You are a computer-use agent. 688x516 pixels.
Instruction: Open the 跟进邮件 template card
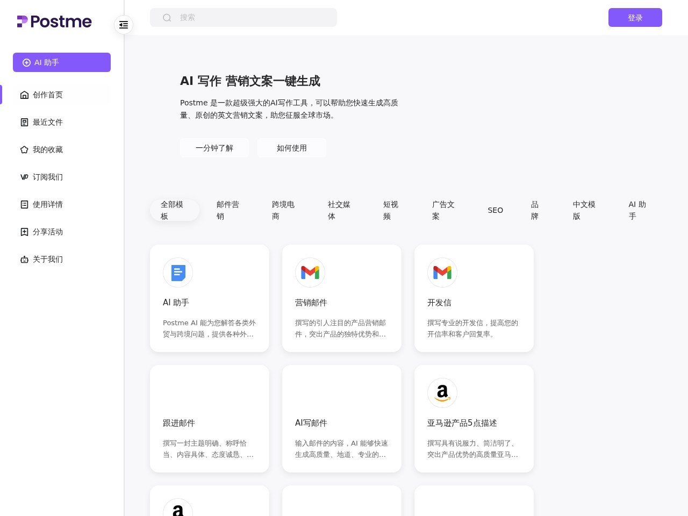click(x=209, y=419)
